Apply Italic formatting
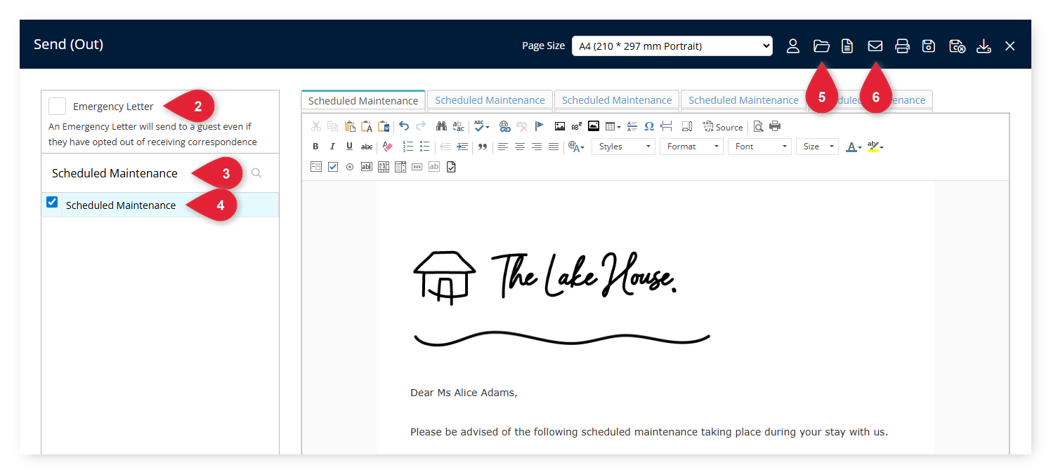The image size is (1051, 474). [x=332, y=147]
